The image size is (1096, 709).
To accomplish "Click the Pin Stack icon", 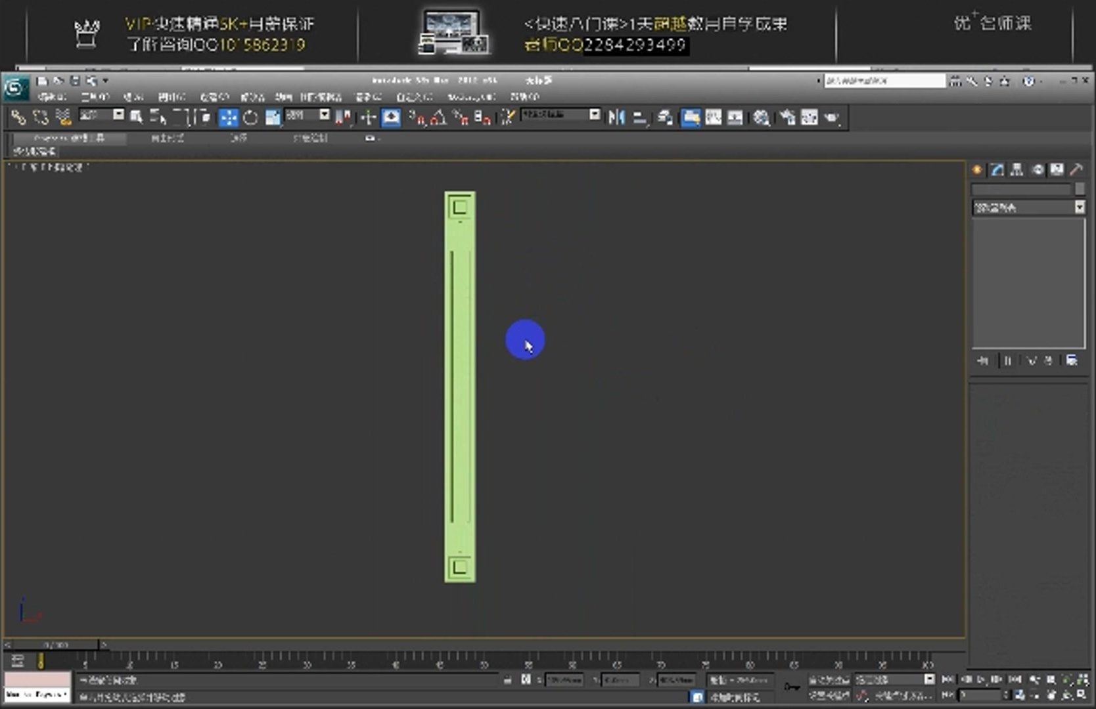I will click(982, 360).
